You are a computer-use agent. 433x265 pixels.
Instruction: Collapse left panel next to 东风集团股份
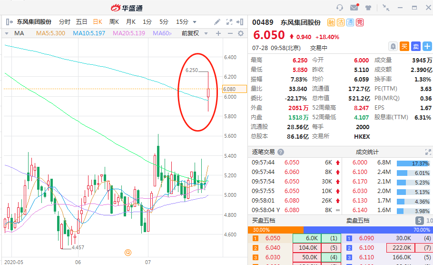coord(10,21)
